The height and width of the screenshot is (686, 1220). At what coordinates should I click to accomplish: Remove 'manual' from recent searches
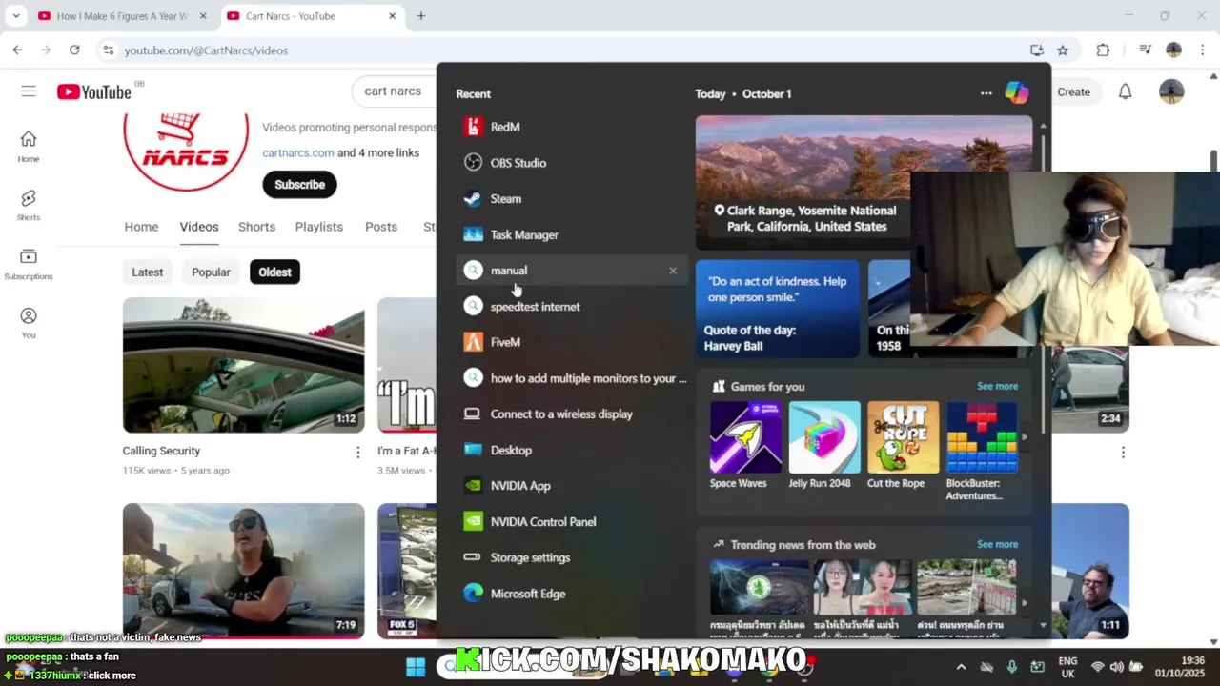coord(673,271)
